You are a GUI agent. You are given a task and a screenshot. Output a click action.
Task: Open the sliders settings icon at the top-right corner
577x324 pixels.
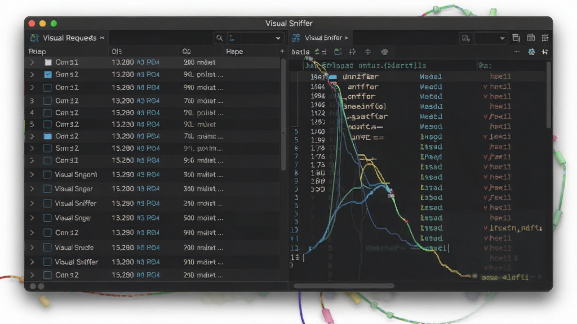(545, 38)
